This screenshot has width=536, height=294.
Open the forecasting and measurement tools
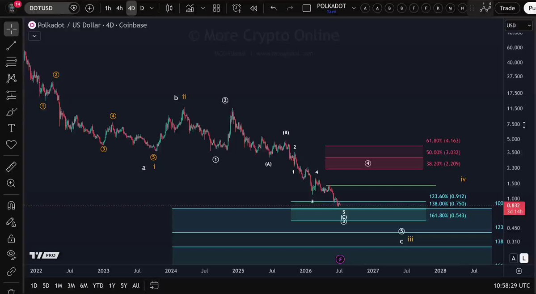[11, 95]
